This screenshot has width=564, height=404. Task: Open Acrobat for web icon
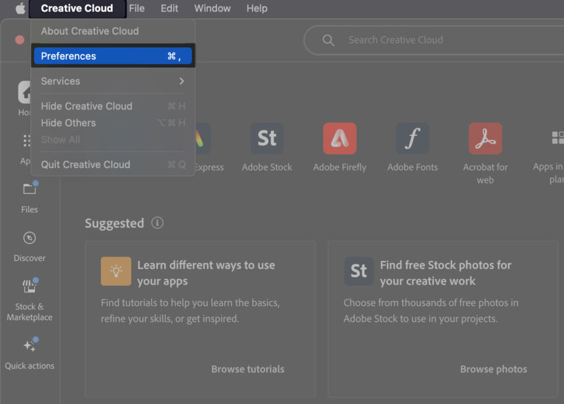pyautogui.click(x=485, y=139)
